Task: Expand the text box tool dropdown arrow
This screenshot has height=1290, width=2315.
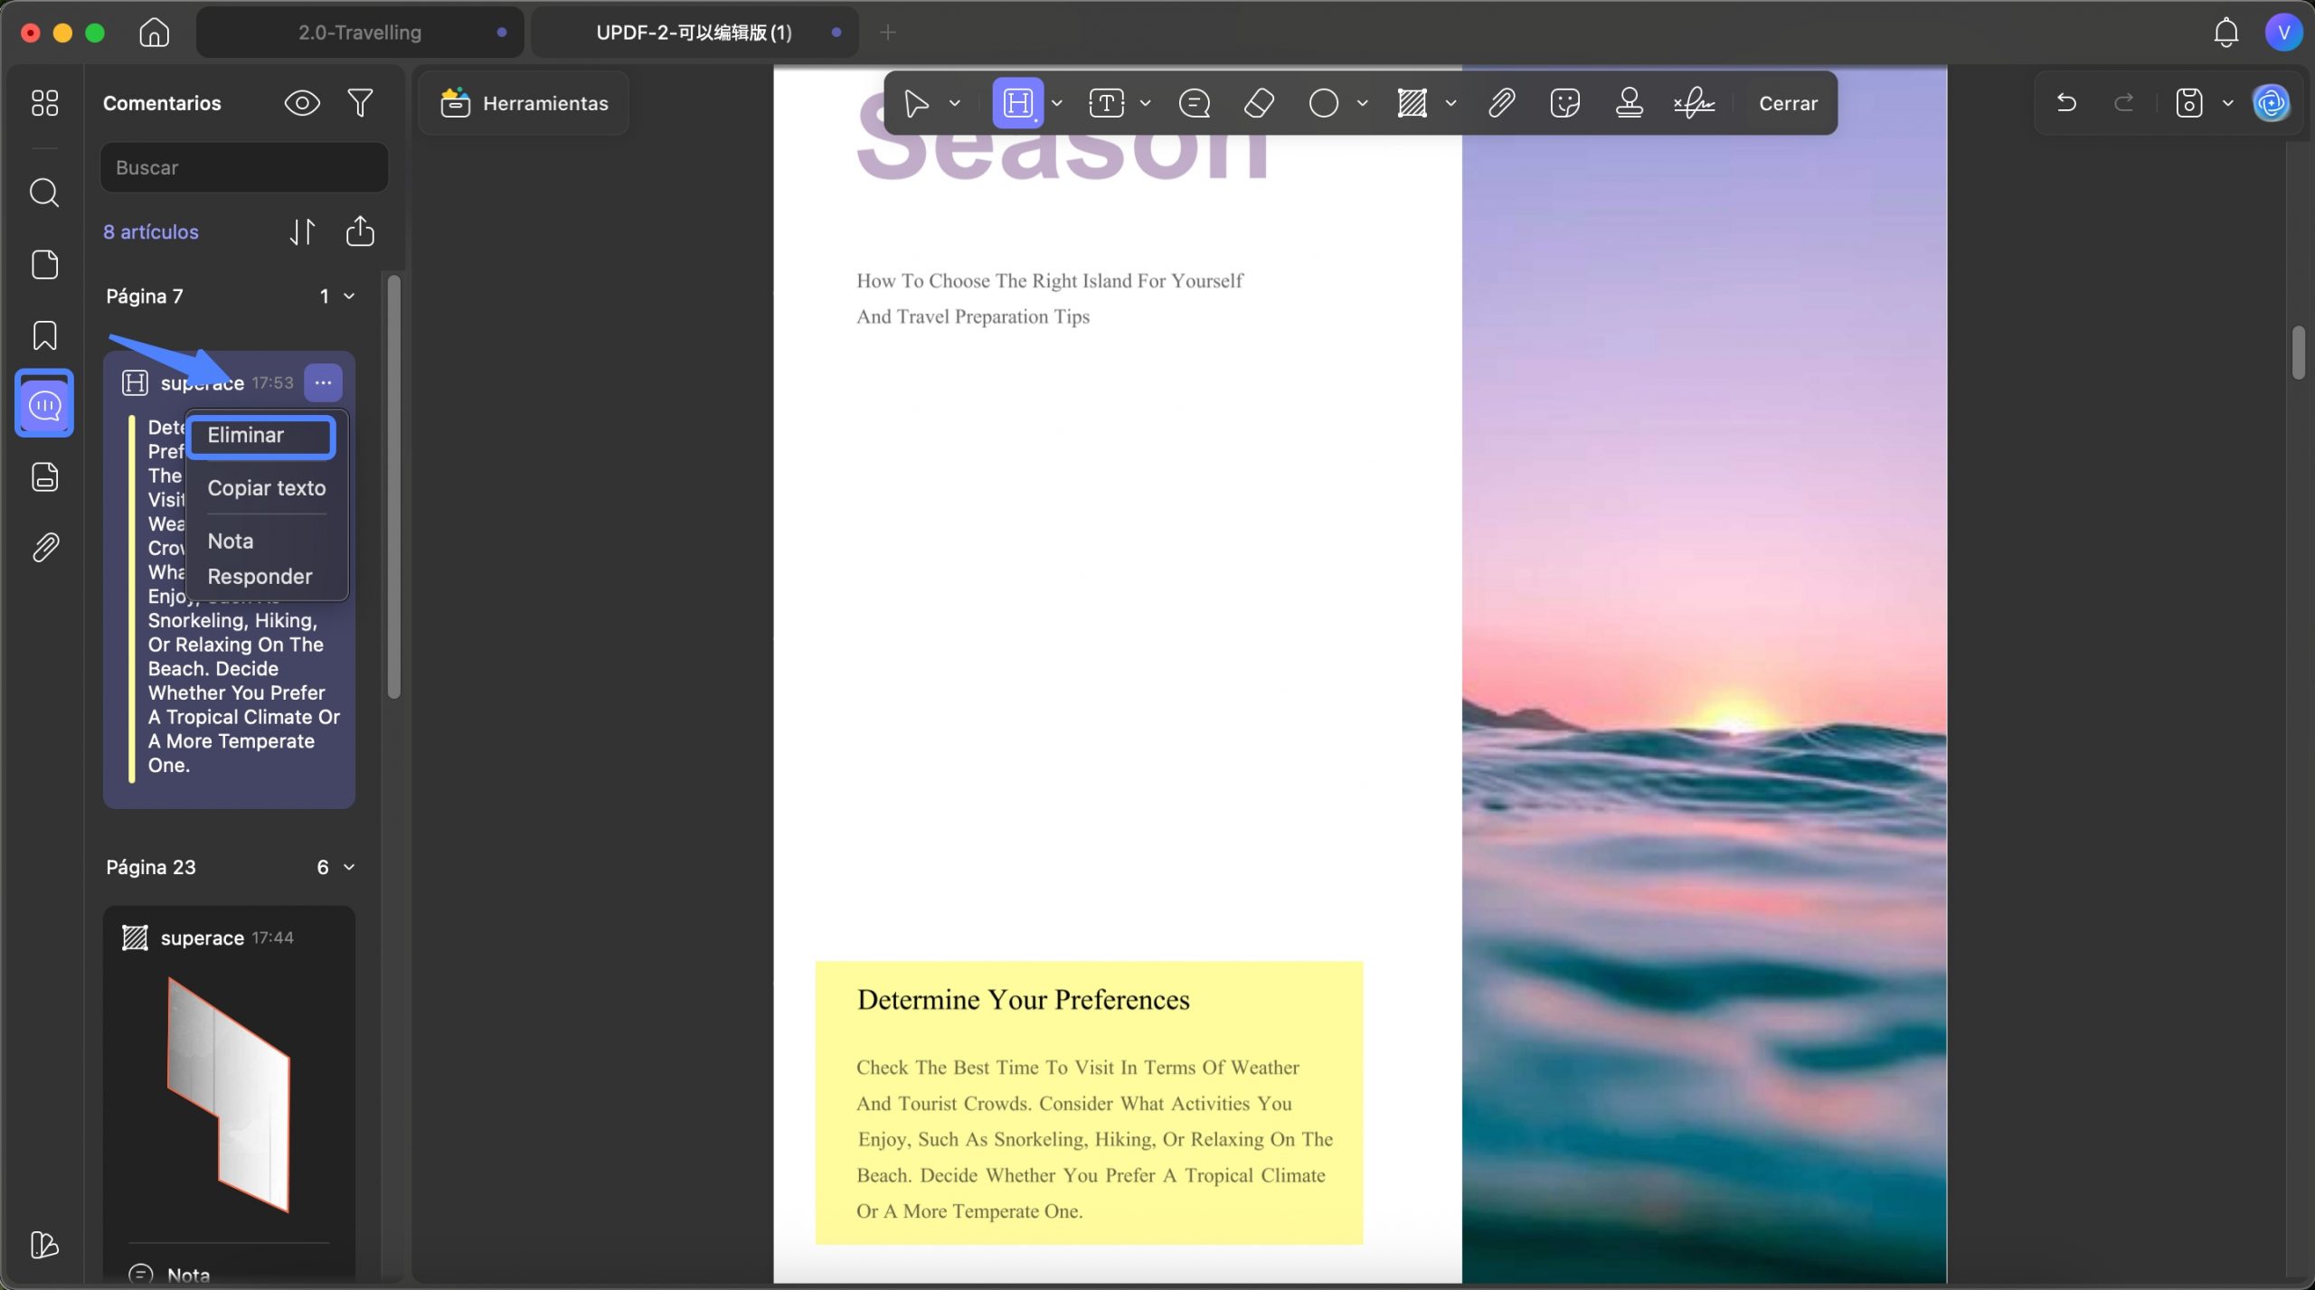Action: (x=1145, y=103)
